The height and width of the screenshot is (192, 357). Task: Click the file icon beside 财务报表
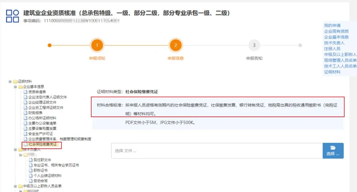point(26,113)
